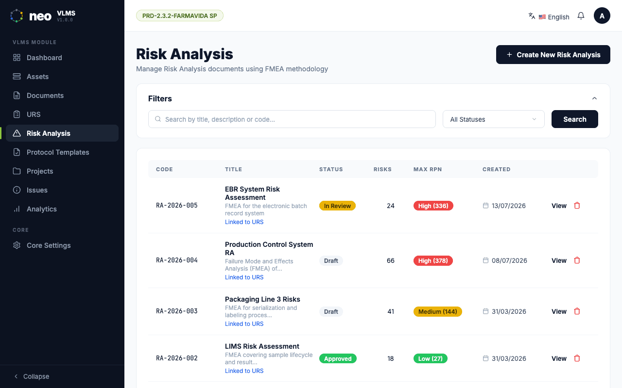Screen dimensions: 622x388
Task: Open Core Settings in the sidebar
Action: 62,245
